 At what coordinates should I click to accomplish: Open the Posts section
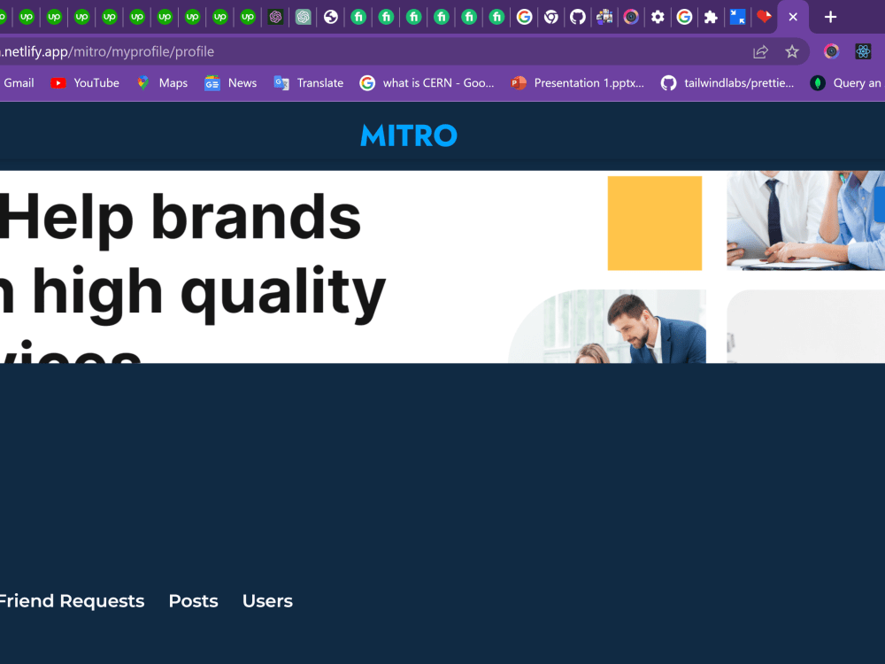(193, 601)
